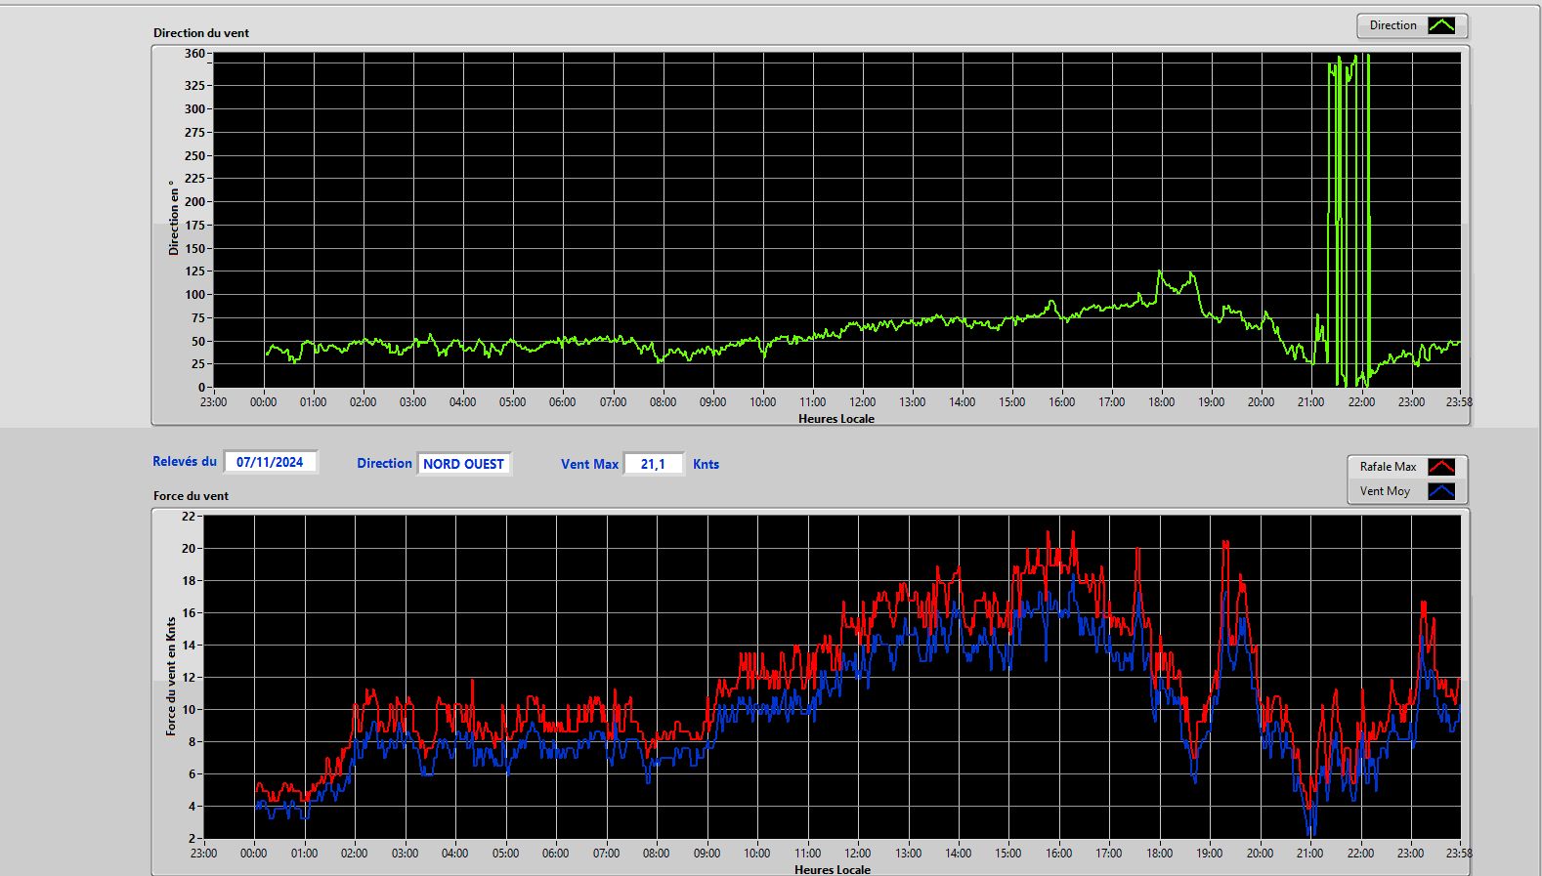The height and width of the screenshot is (876, 1542).
Task: Click the red Rafale Max legend swatch
Action: point(1441,467)
